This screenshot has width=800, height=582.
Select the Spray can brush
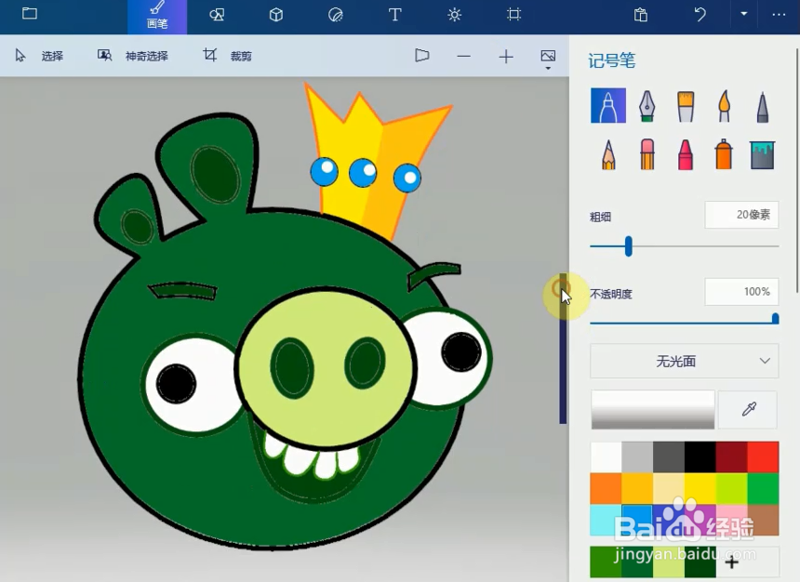[724, 153]
